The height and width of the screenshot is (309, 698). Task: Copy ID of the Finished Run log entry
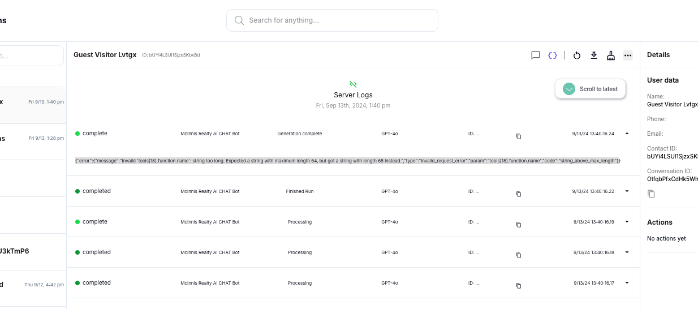pyautogui.click(x=518, y=194)
